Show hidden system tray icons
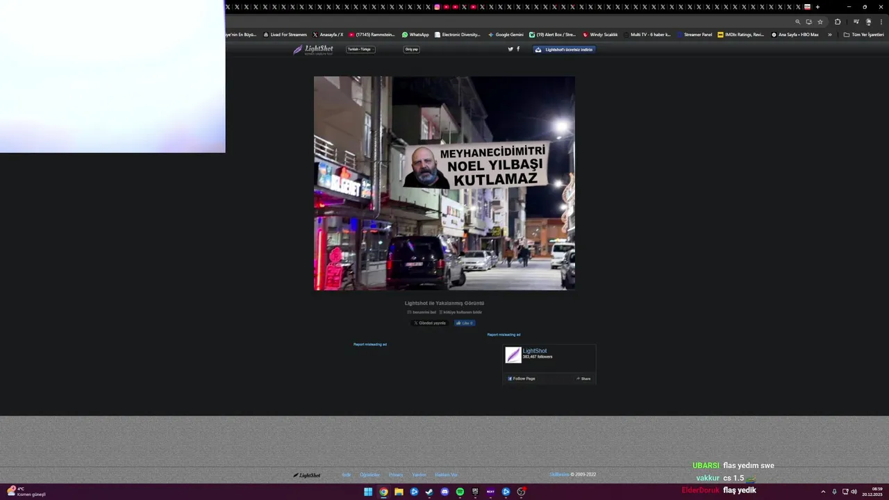The image size is (889, 500). [x=823, y=492]
